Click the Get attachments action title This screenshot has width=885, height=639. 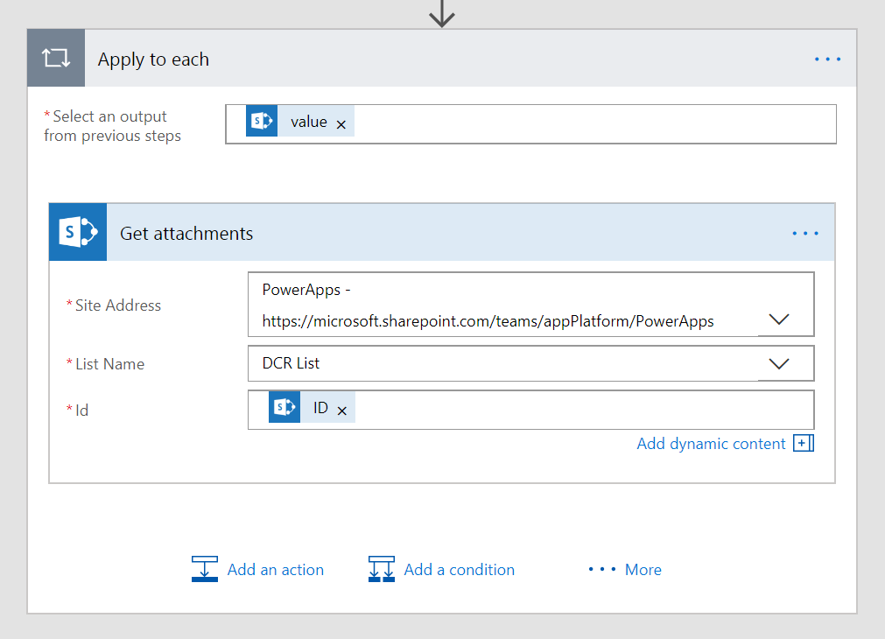pos(186,234)
